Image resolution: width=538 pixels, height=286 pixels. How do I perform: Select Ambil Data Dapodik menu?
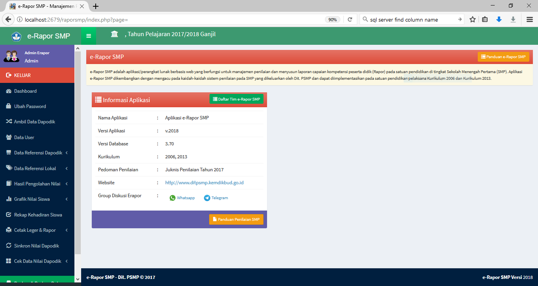coord(37,122)
